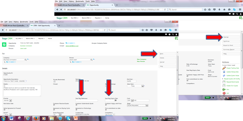Click the Windows Start button
The image size is (243, 121).
pos(4,118)
